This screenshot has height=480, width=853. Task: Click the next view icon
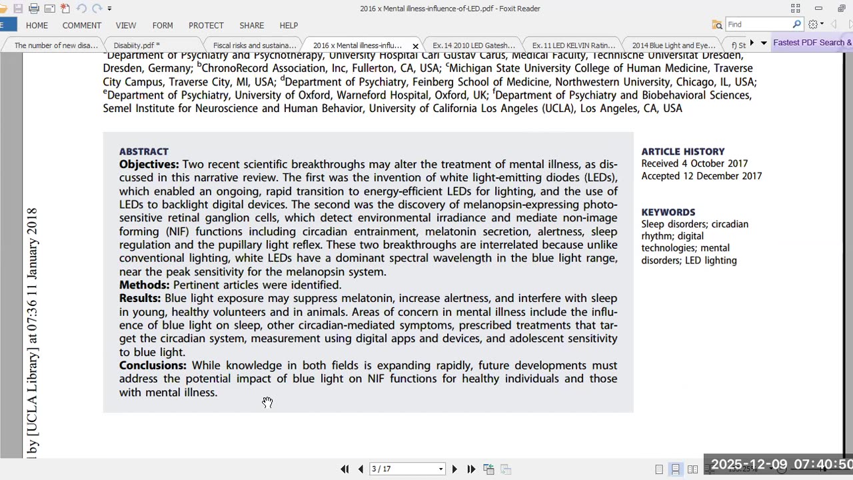click(x=506, y=469)
